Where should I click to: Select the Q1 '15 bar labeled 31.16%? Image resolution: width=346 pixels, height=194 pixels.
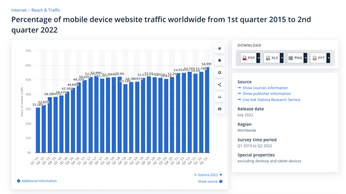pos(38,130)
